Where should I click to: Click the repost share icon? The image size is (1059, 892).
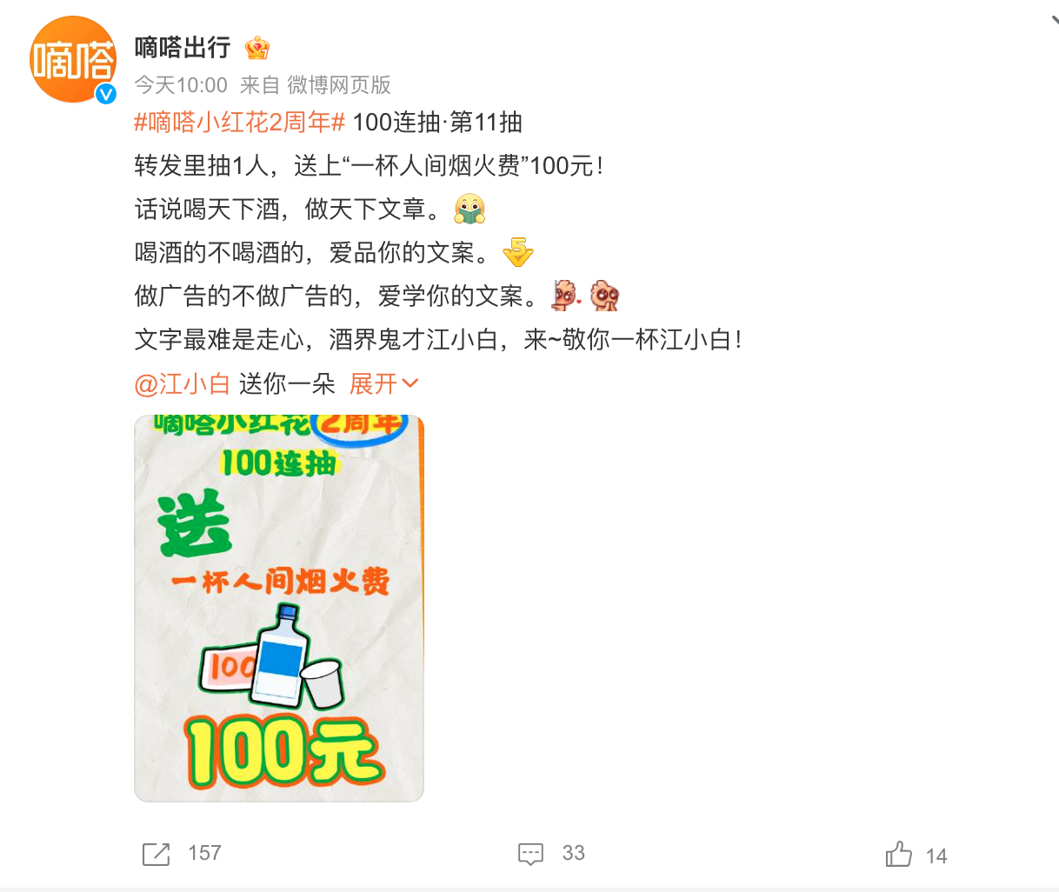coord(156,854)
